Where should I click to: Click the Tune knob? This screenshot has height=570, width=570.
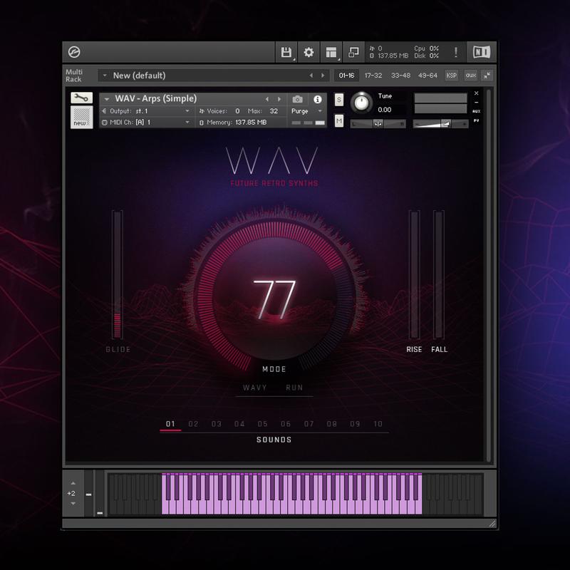[x=361, y=103]
